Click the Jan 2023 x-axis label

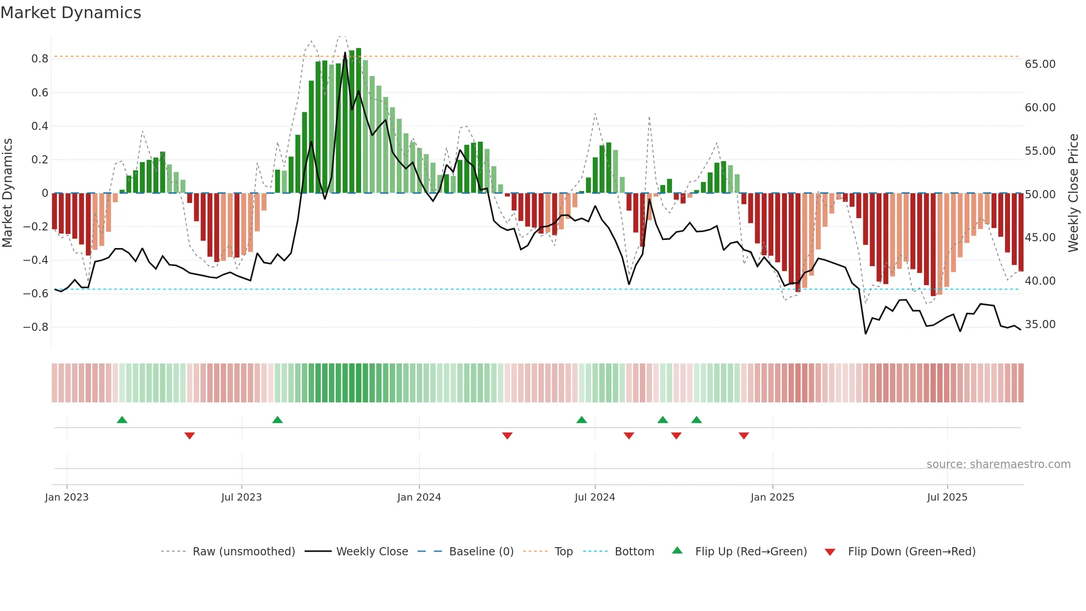67,497
